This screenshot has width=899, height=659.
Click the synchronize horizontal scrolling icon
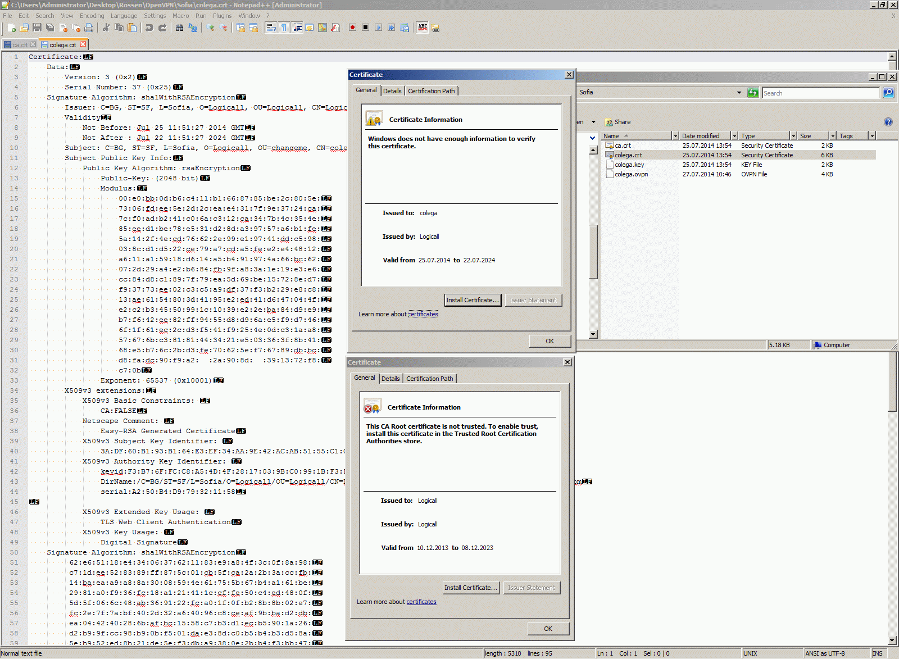pos(253,28)
